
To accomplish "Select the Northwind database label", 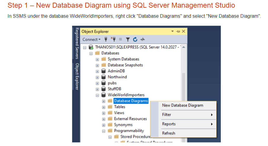I will point(117,77).
